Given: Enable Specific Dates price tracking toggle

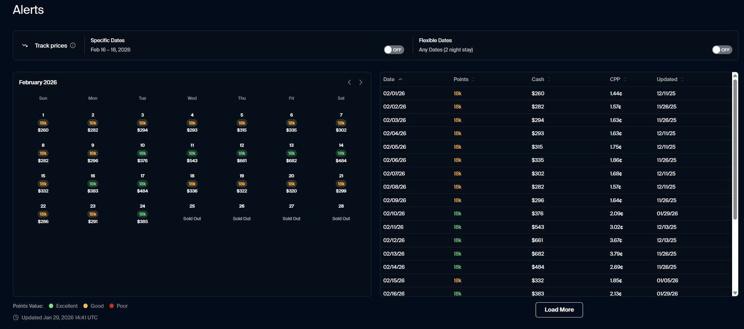Looking at the screenshot, I should [394, 50].
